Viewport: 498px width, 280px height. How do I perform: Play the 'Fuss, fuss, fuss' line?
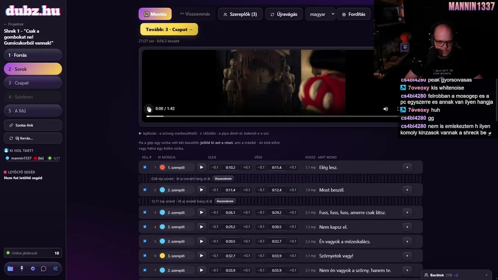[201, 212]
